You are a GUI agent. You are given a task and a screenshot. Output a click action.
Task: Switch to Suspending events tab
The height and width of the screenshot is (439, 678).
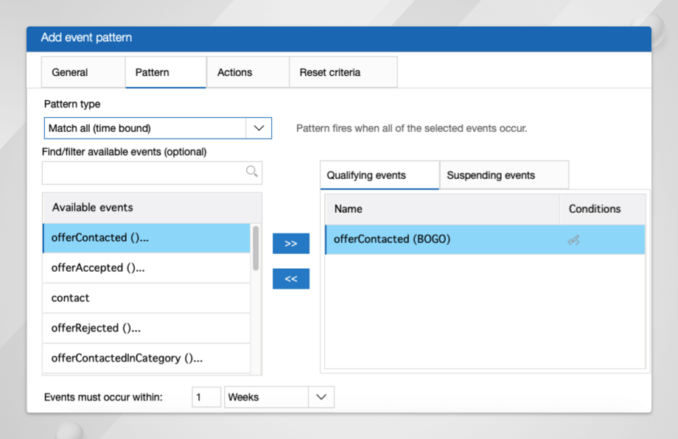coord(491,175)
